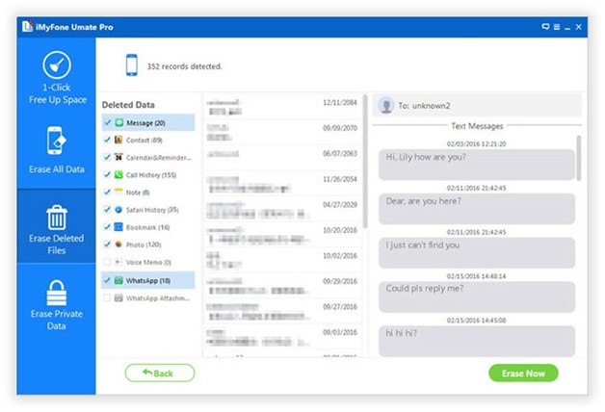The image size is (605, 412).
Task: Open the 1-Click Free Up Space broom icon
Action: point(56,69)
